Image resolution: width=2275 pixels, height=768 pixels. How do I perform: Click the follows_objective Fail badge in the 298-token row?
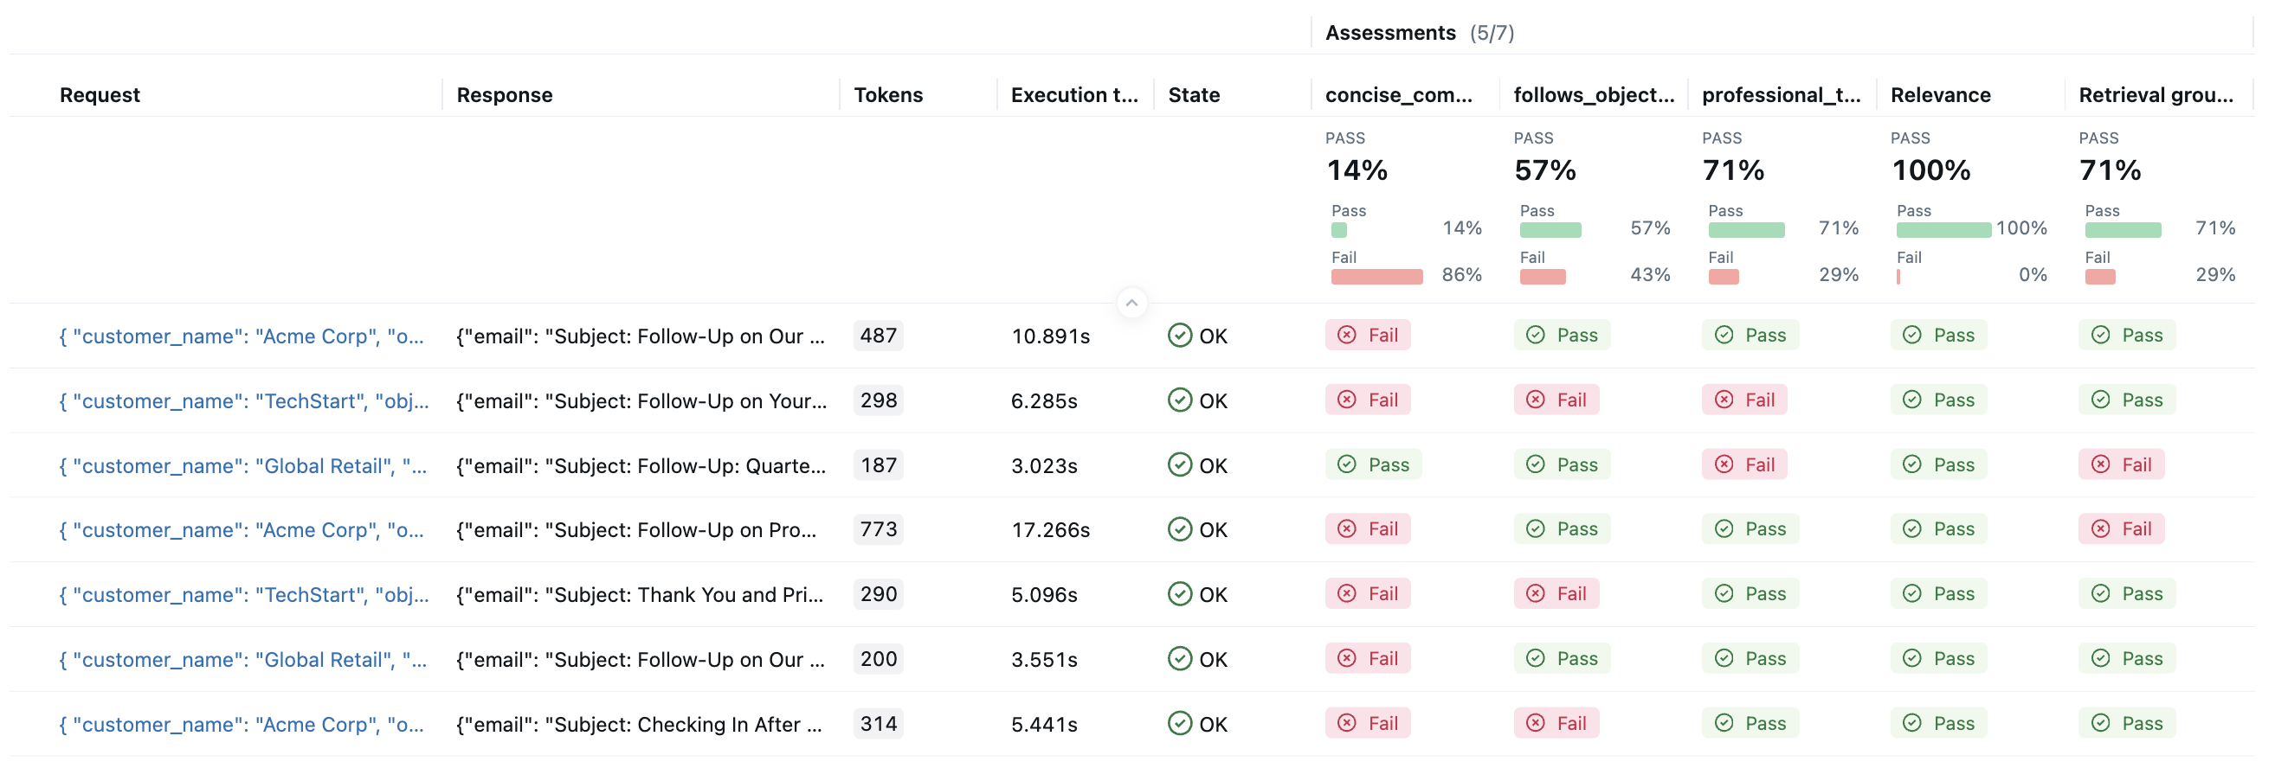click(x=1556, y=400)
